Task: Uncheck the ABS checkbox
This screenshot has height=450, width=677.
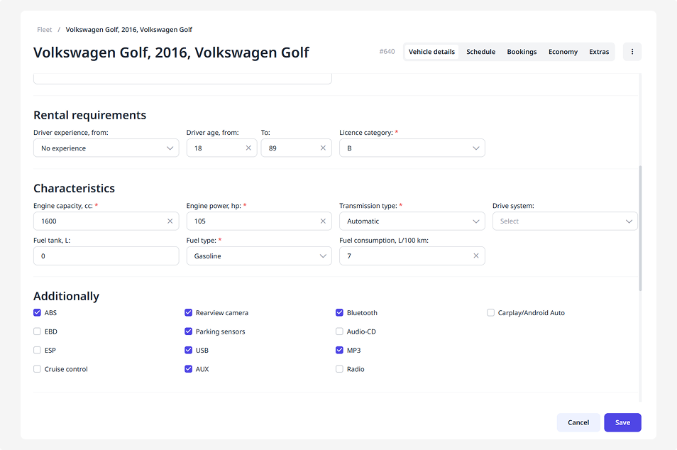Action: coord(38,313)
